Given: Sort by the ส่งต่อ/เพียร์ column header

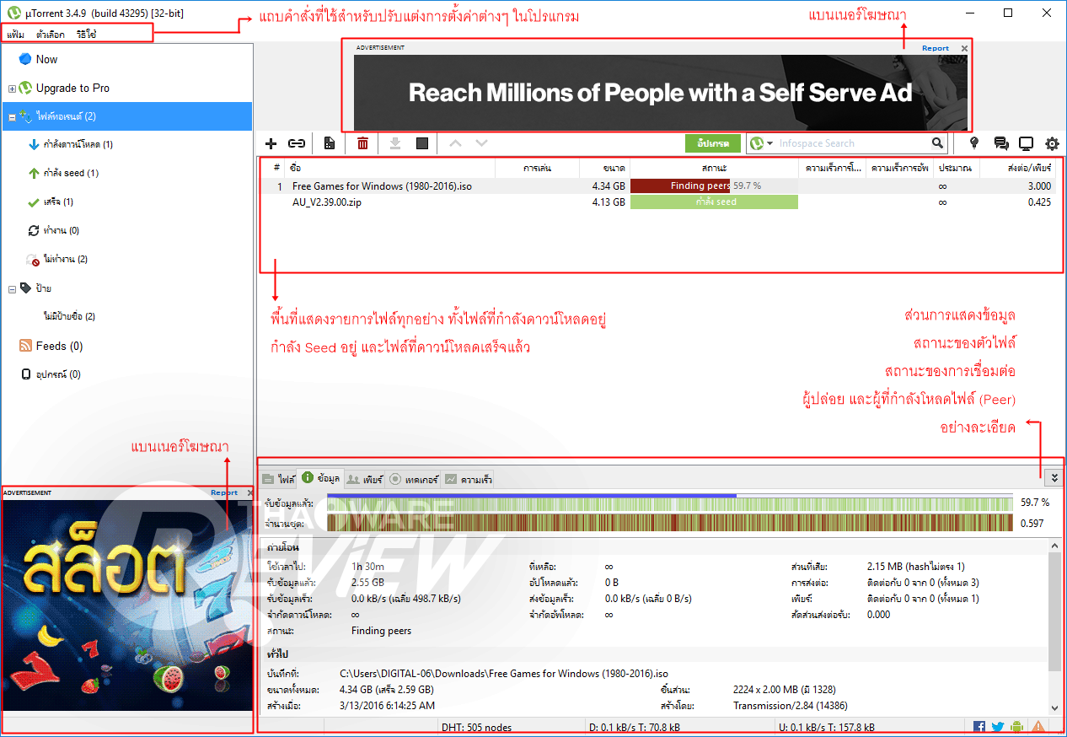Looking at the screenshot, I should [1020, 168].
